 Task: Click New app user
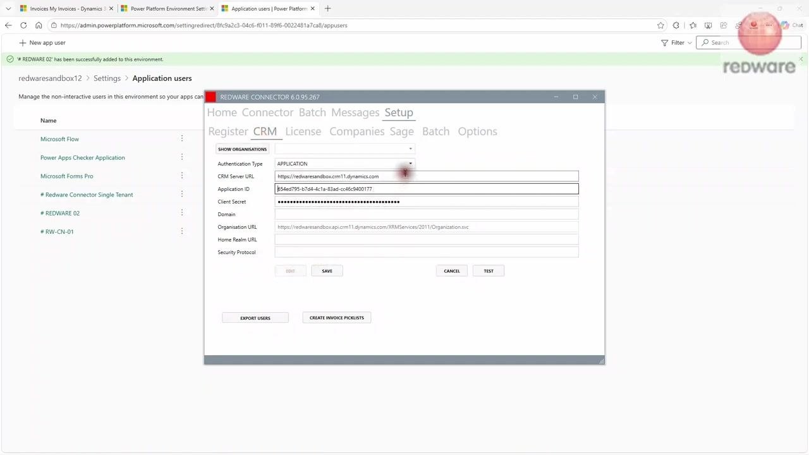(42, 43)
